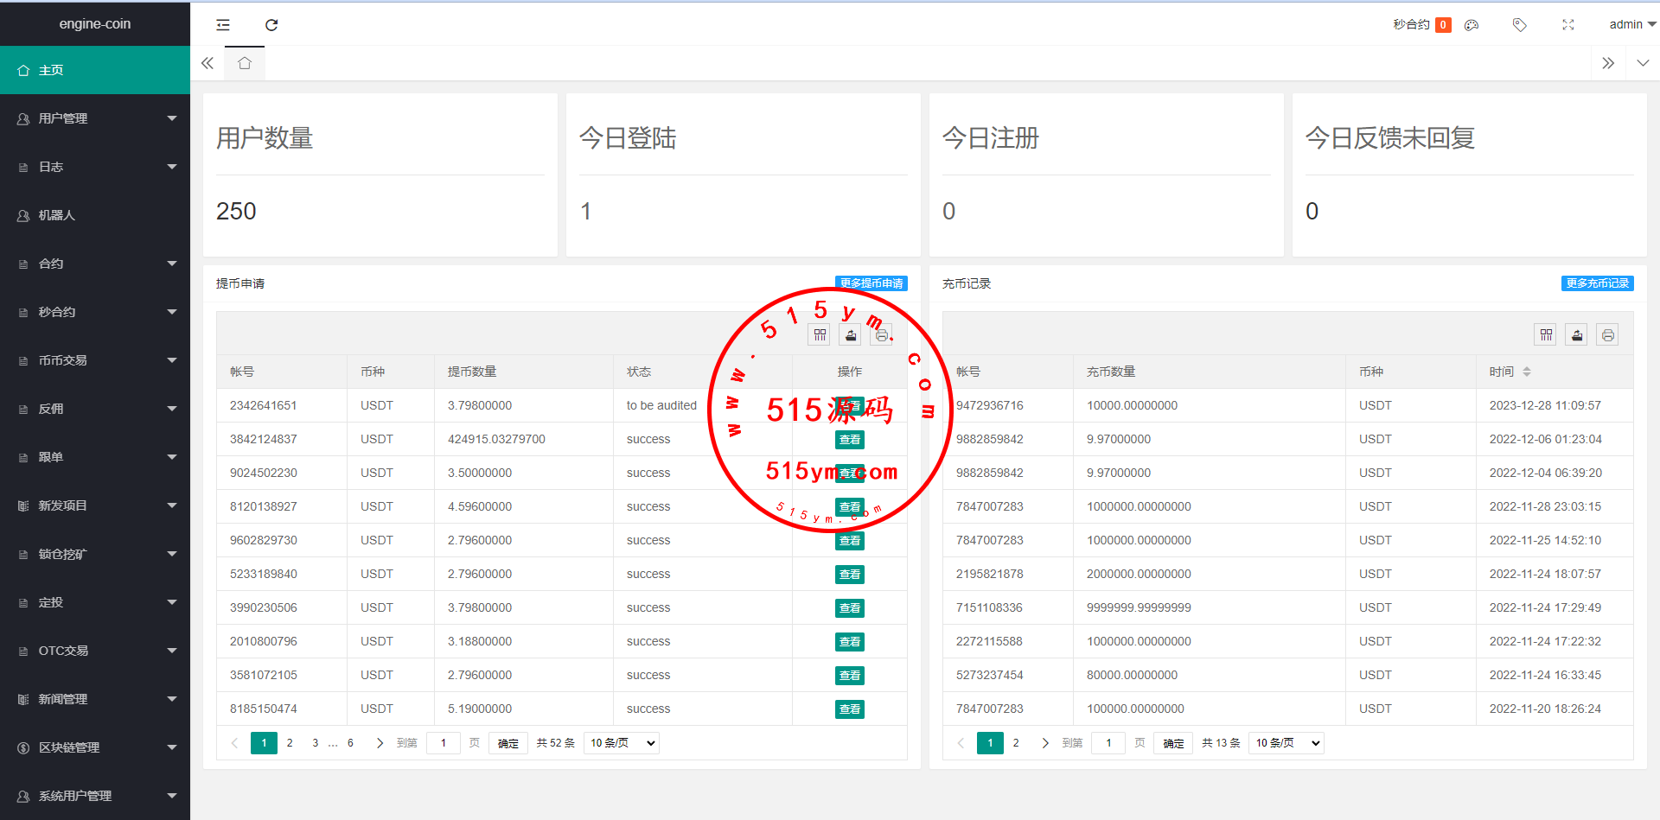Expand the 用户管理 sidebar menu

click(x=95, y=118)
